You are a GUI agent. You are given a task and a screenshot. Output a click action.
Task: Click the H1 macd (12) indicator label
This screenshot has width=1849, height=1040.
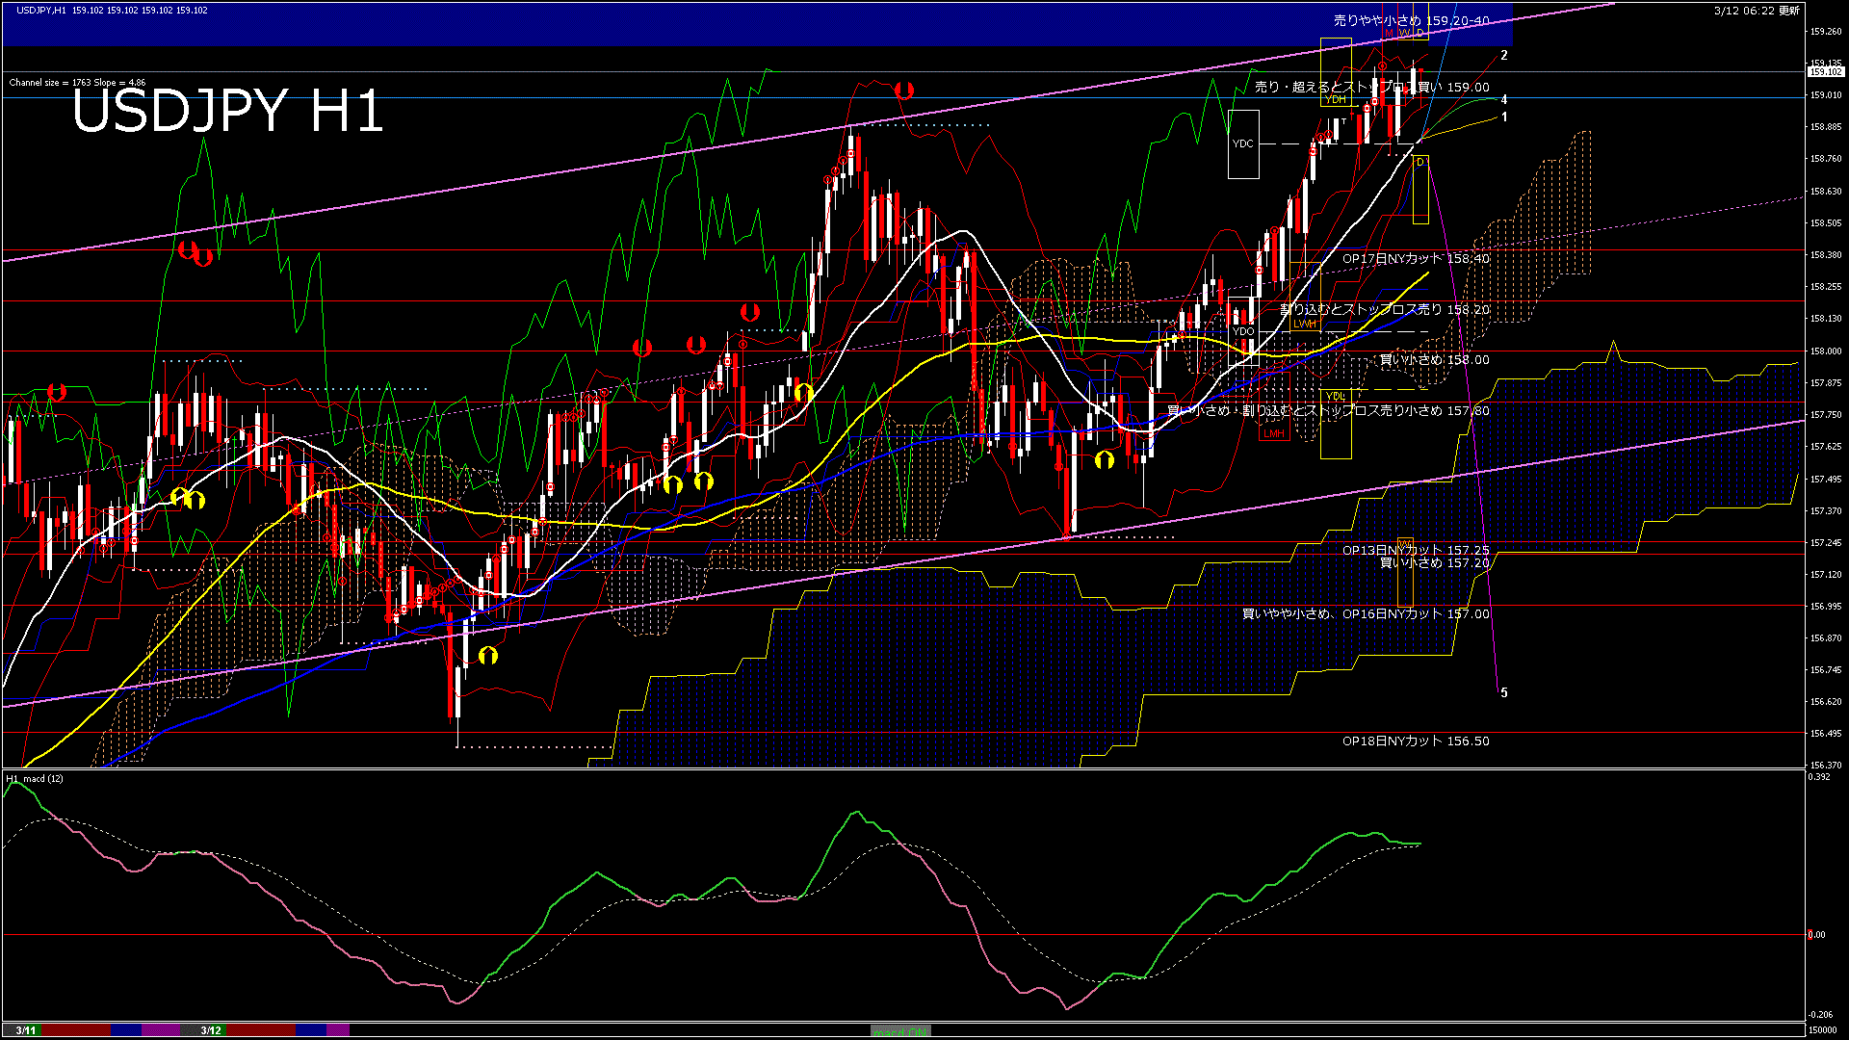[35, 778]
